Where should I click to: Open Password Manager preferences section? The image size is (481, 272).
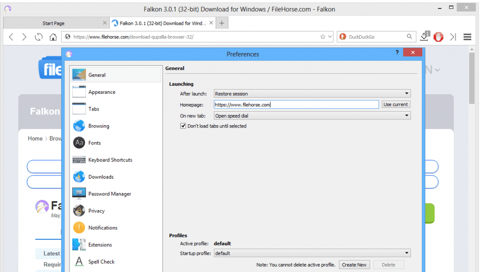point(116,194)
